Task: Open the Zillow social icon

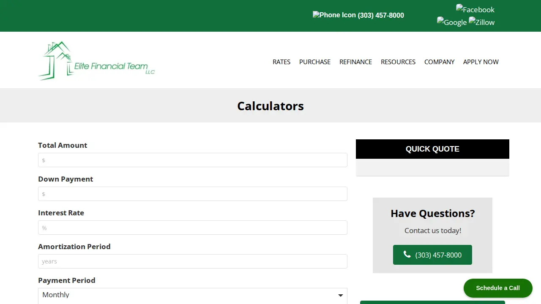Action: coord(481,22)
